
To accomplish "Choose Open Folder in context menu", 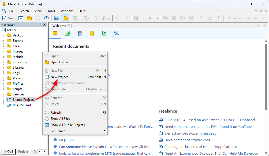I will [x=75, y=62].
